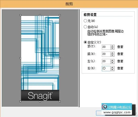The height and width of the screenshot is (117, 138).
Task: Click the middle-right crop handle of preview
Action: pos(60,58)
